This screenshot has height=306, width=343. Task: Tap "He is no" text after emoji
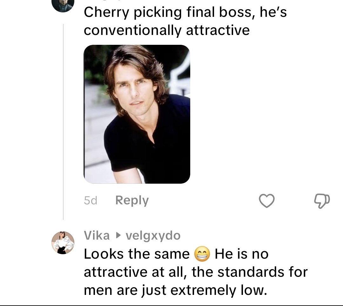[x=241, y=254]
